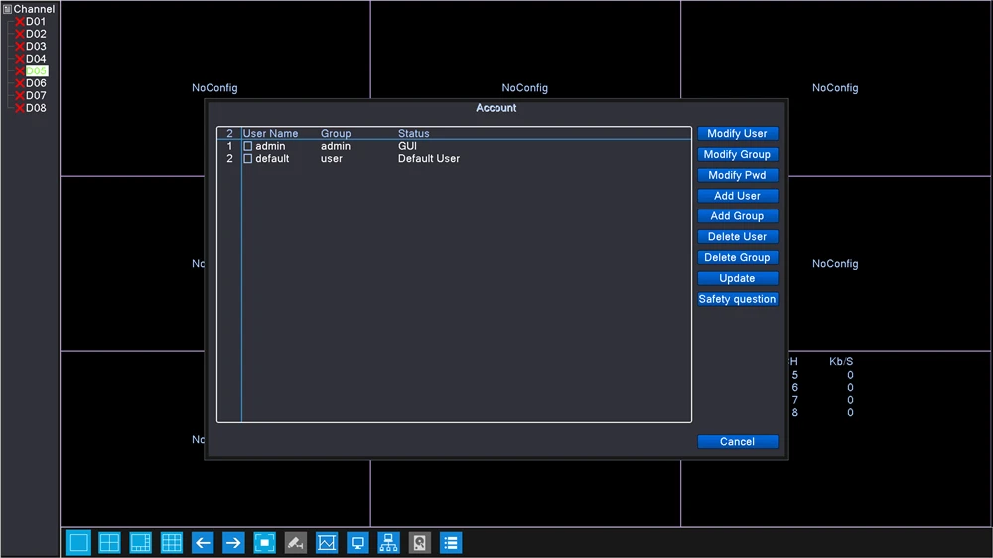Screen dimensions: 993x558
Task: Open the image chart settings icon
Action: [x=327, y=543]
